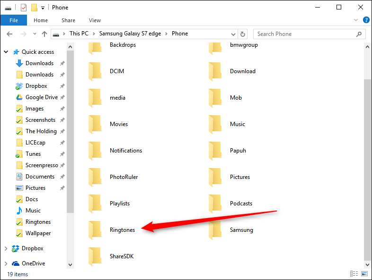Collapse the Quick access tree
The height and width of the screenshot is (280, 372).
6,52
